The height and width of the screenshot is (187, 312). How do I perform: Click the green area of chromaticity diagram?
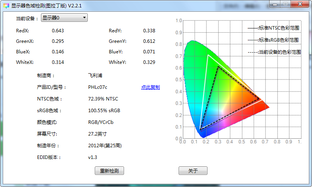(195, 66)
